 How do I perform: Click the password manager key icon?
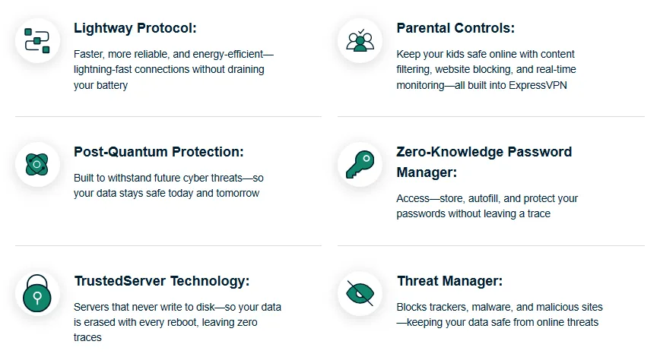point(360,164)
